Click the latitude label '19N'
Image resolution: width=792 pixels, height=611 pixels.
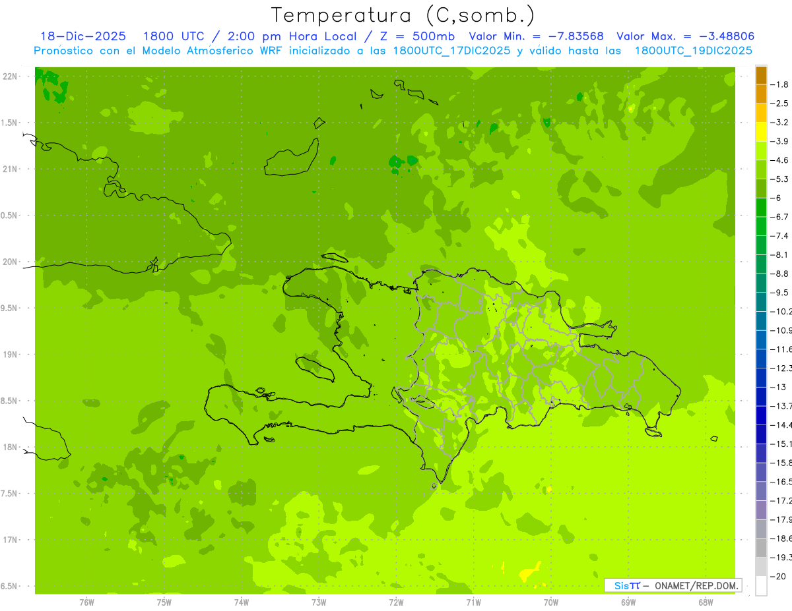[x=9, y=355]
